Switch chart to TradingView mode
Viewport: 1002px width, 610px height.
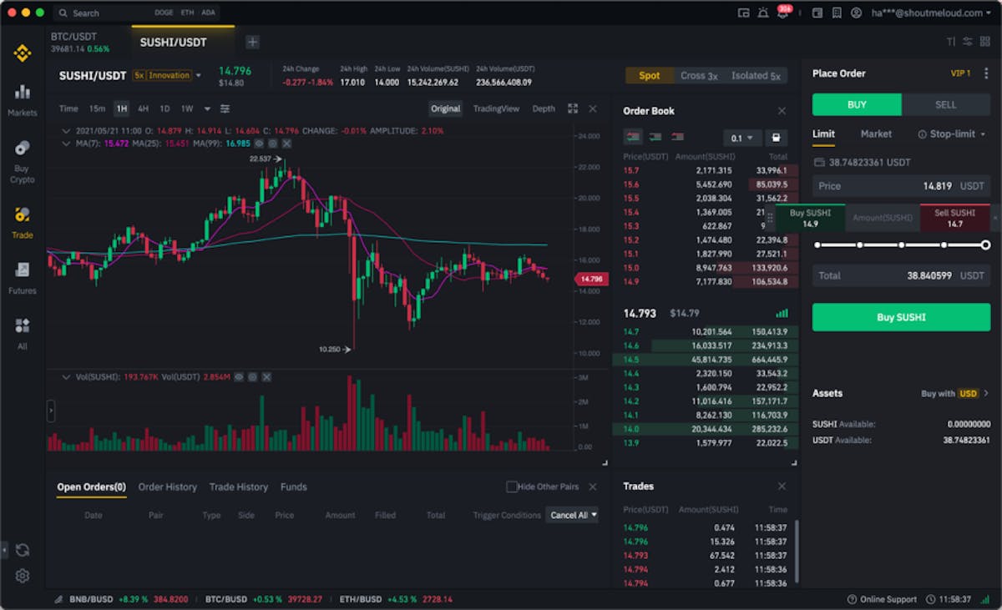[x=496, y=108]
